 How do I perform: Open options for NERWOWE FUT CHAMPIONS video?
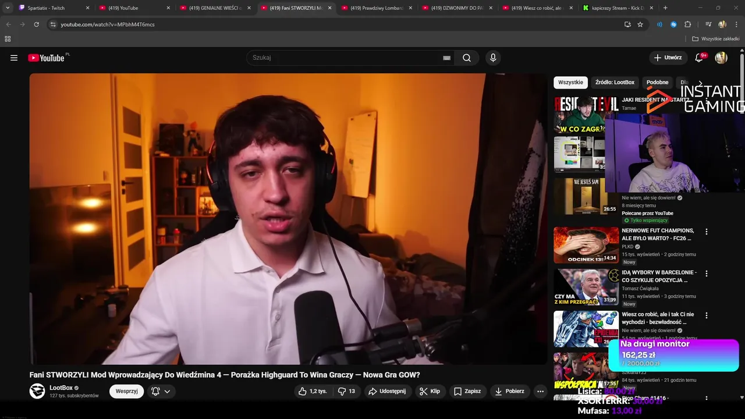[x=707, y=232]
